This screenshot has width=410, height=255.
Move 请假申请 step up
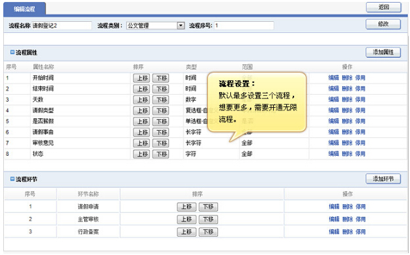pos(186,207)
